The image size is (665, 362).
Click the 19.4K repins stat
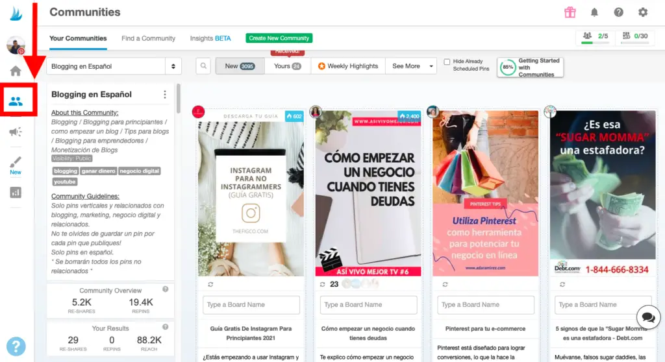(x=141, y=305)
